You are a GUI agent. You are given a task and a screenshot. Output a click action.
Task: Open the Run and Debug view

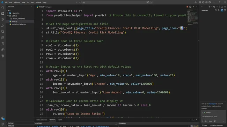click(x=3, y=26)
